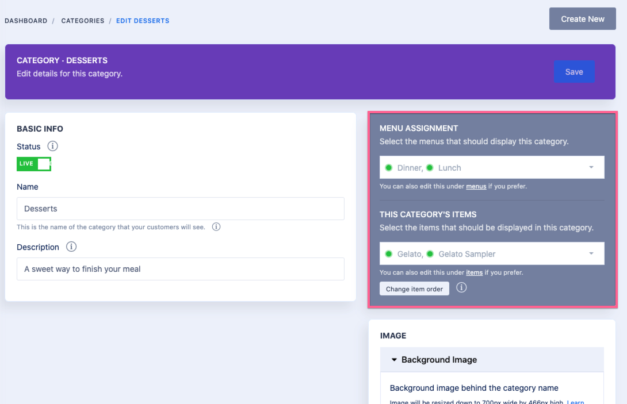This screenshot has height=404, width=627.
Task: Click the Description text field
Action: click(181, 269)
